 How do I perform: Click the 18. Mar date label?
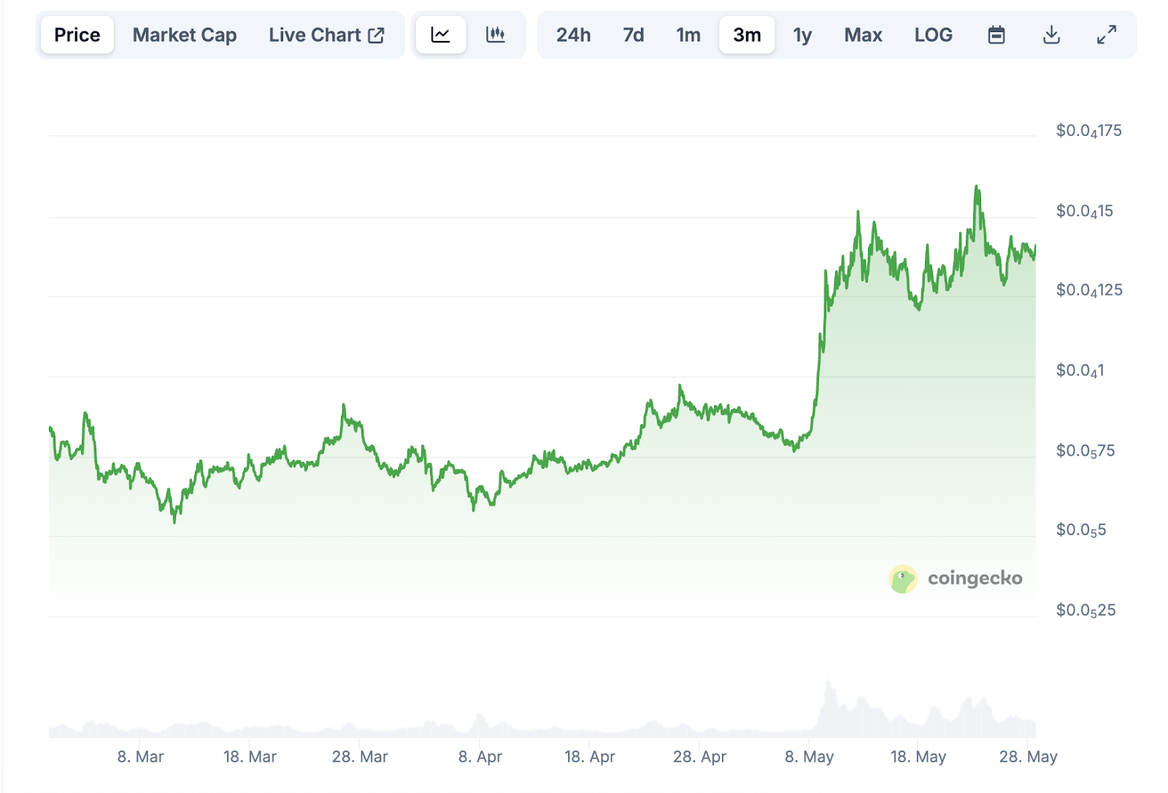click(250, 757)
